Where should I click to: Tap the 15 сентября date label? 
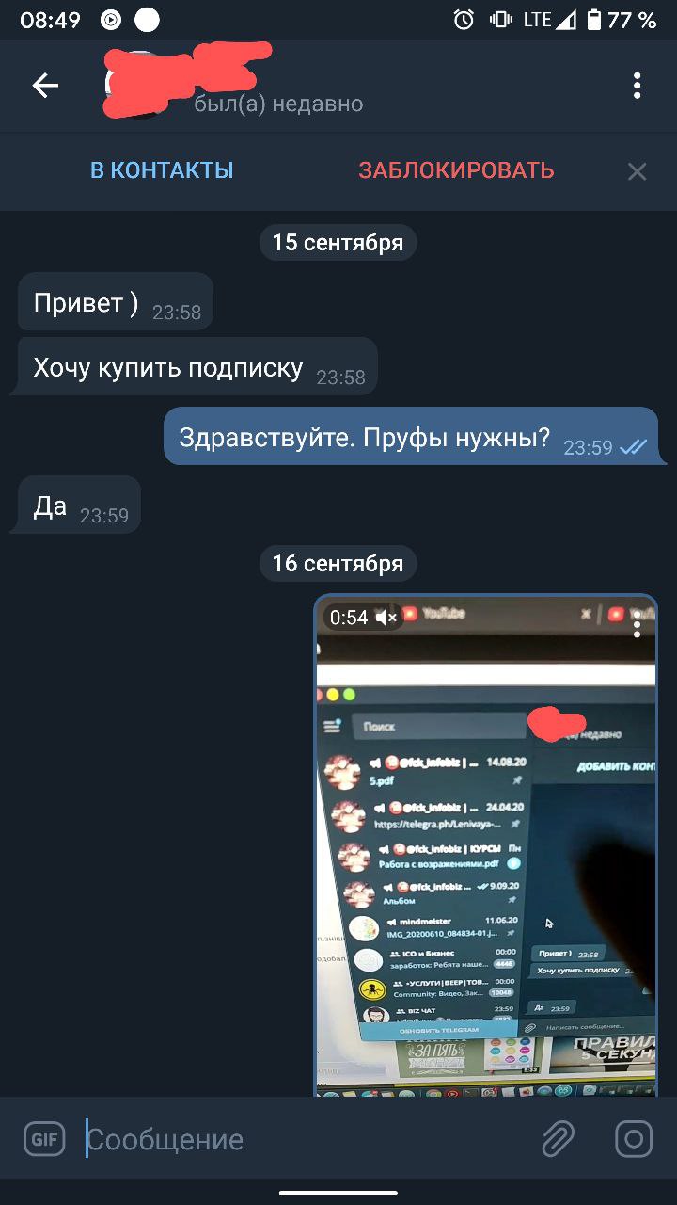(338, 243)
